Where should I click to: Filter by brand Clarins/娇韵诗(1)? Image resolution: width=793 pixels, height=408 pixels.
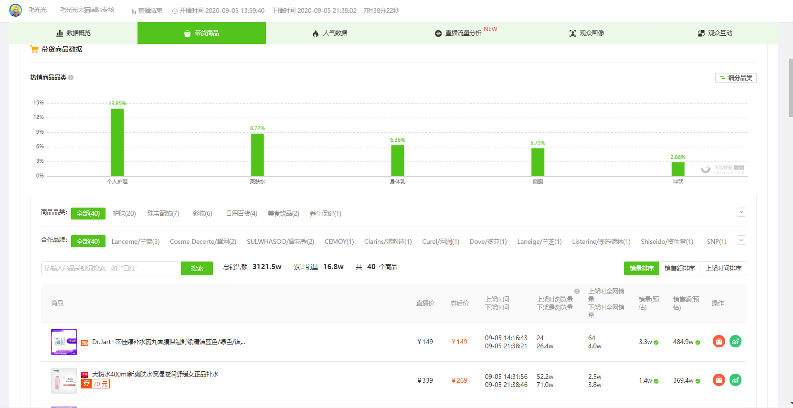coord(388,241)
